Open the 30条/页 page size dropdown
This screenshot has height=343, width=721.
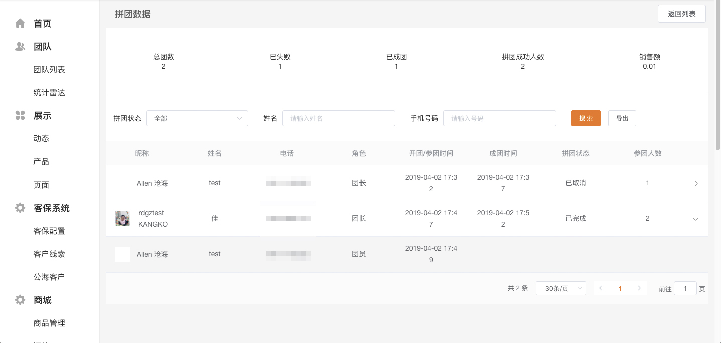561,288
